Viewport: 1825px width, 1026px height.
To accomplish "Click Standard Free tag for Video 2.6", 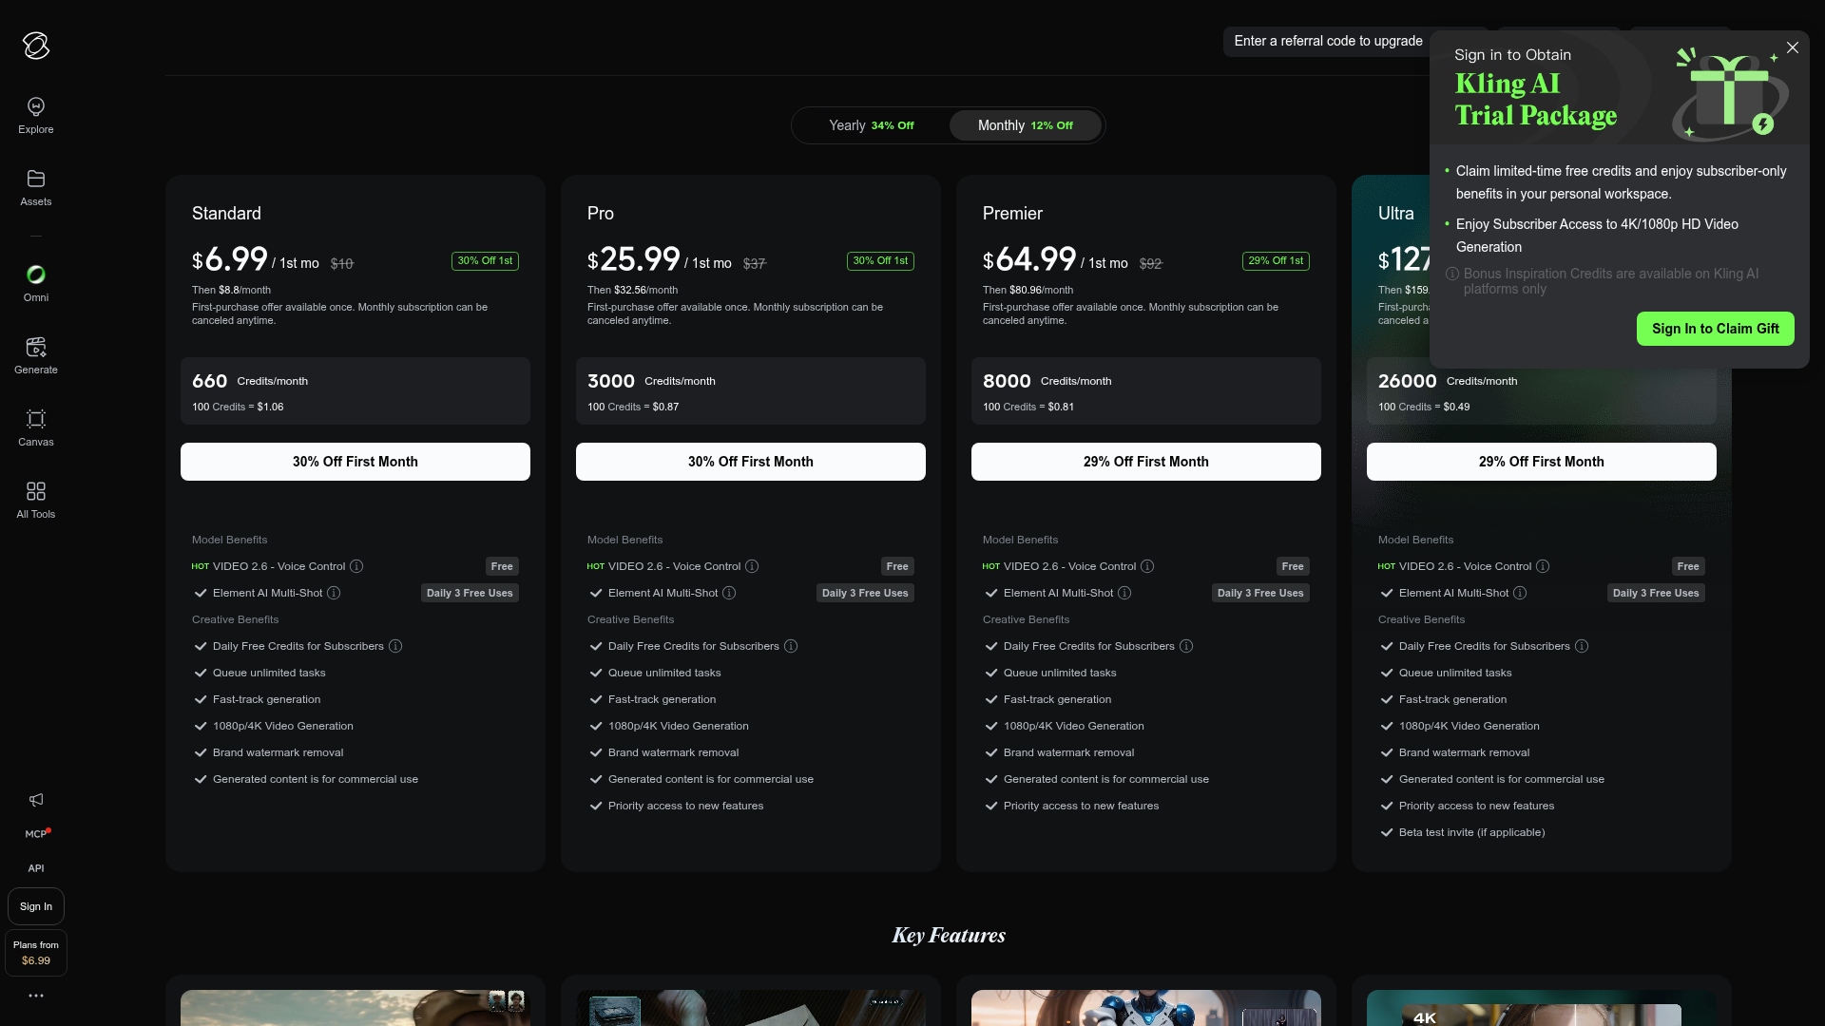I will [x=502, y=566].
